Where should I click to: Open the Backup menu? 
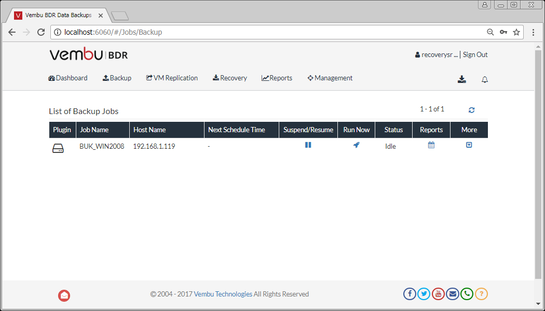click(x=117, y=78)
